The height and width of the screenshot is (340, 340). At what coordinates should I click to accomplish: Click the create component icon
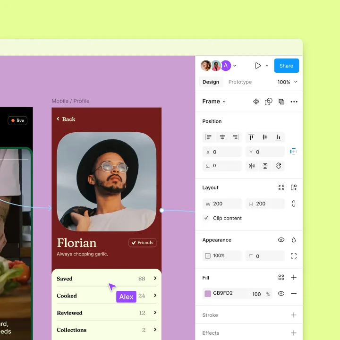coord(256,102)
